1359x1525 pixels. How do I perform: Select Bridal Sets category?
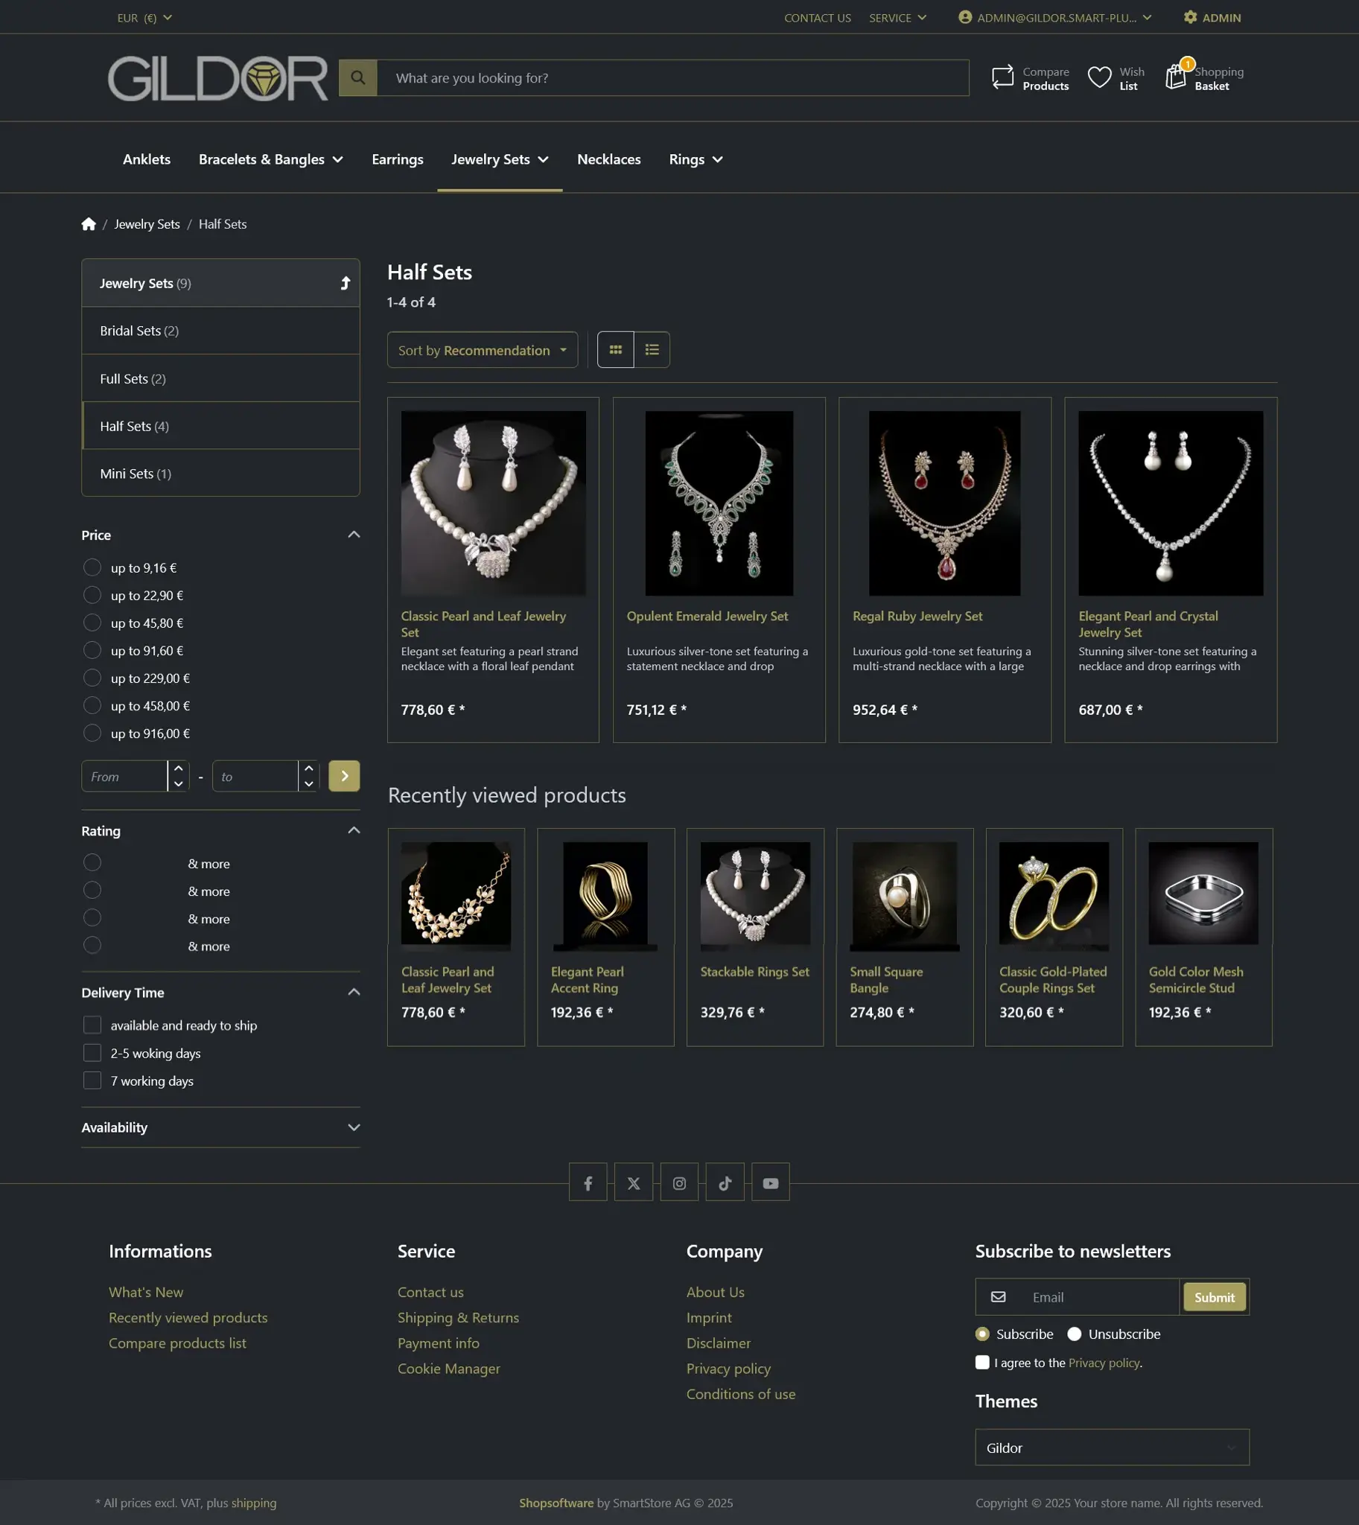220,330
